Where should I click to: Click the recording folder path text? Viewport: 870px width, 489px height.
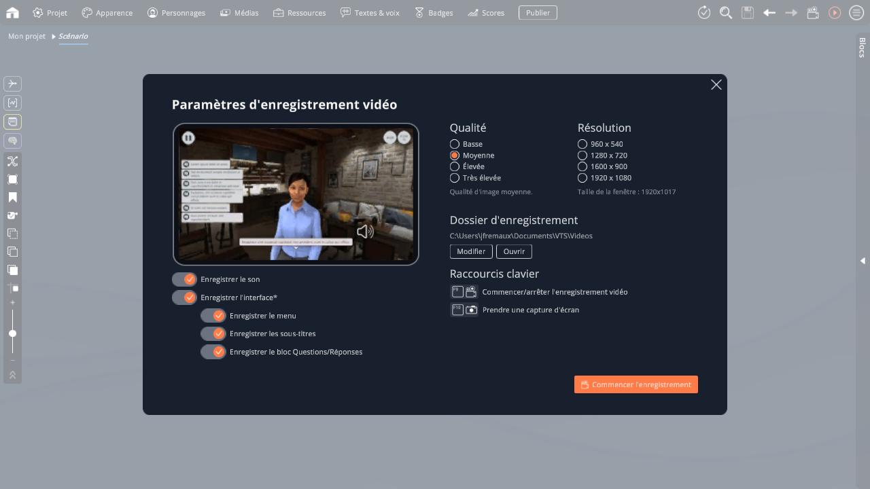click(521, 236)
